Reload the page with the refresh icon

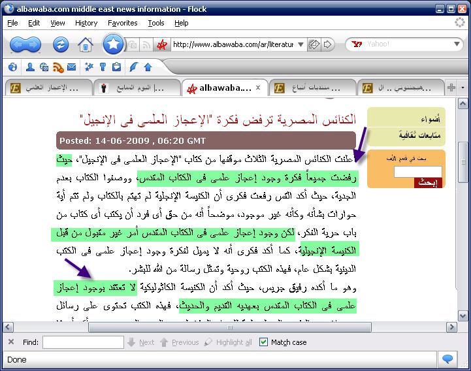pyautogui.click(x=61, y=44)
